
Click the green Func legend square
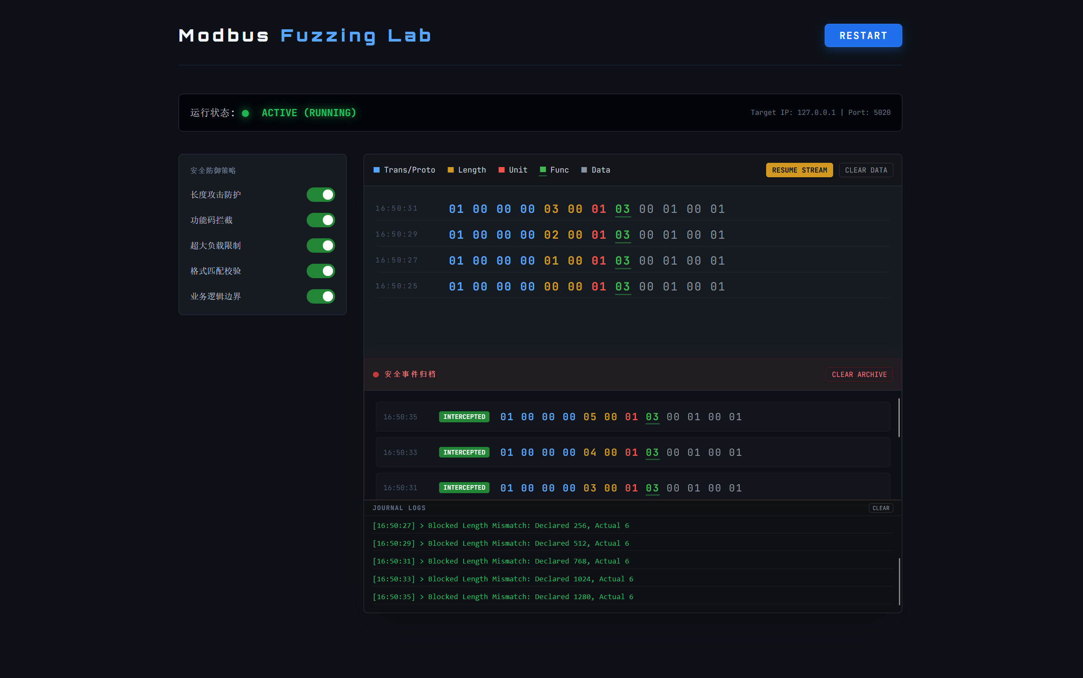coord(543,170)
